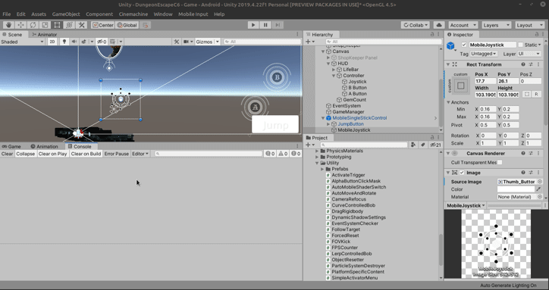Image resolution: width=549 pixels, height=290 pixels.
Task: Open the File menu
Action: (x=7, y=14)
